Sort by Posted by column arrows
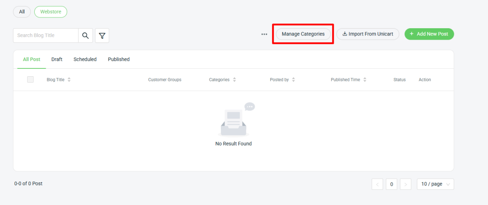 [293, 80]
